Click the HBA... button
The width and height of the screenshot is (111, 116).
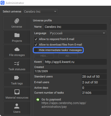click(x=44, y=56)
